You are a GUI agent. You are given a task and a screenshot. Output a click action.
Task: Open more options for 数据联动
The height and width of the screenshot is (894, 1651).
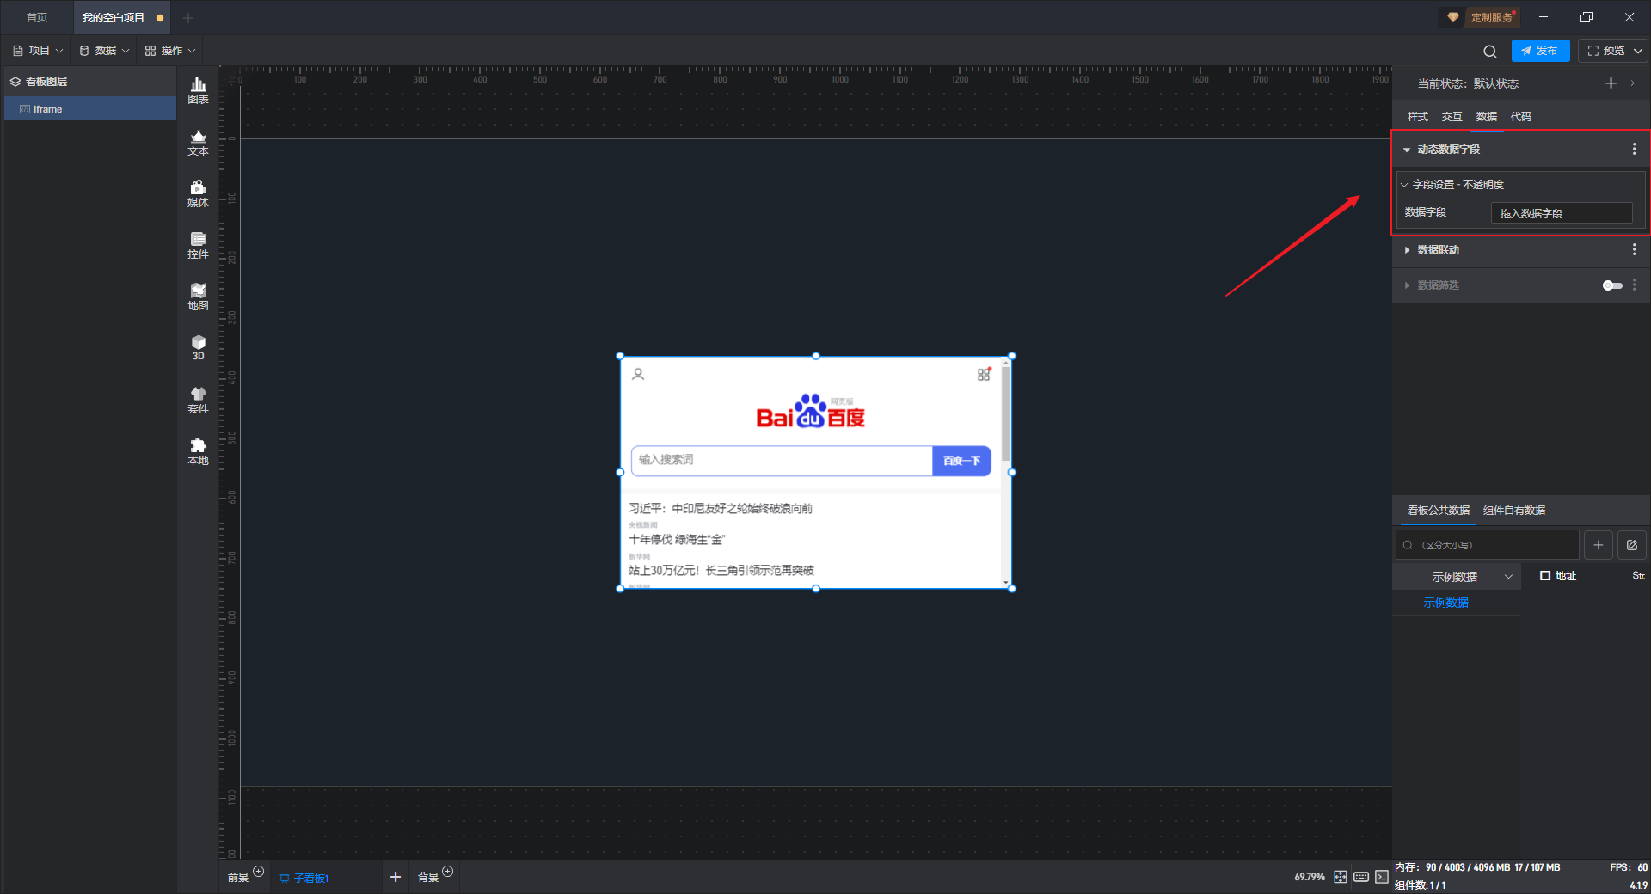click(x=1634, y=249)
